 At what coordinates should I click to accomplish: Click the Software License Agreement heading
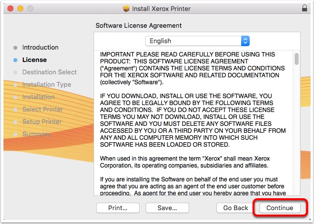click(139, 25)
